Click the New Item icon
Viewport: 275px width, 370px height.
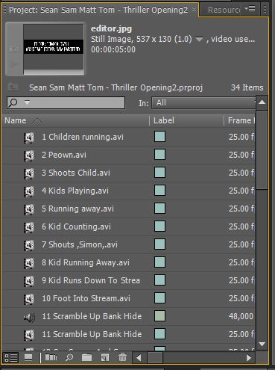point(105,358)
